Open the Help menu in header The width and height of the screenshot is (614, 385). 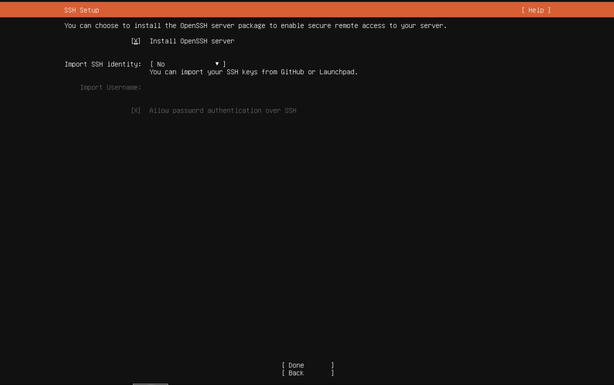point(536,10)
